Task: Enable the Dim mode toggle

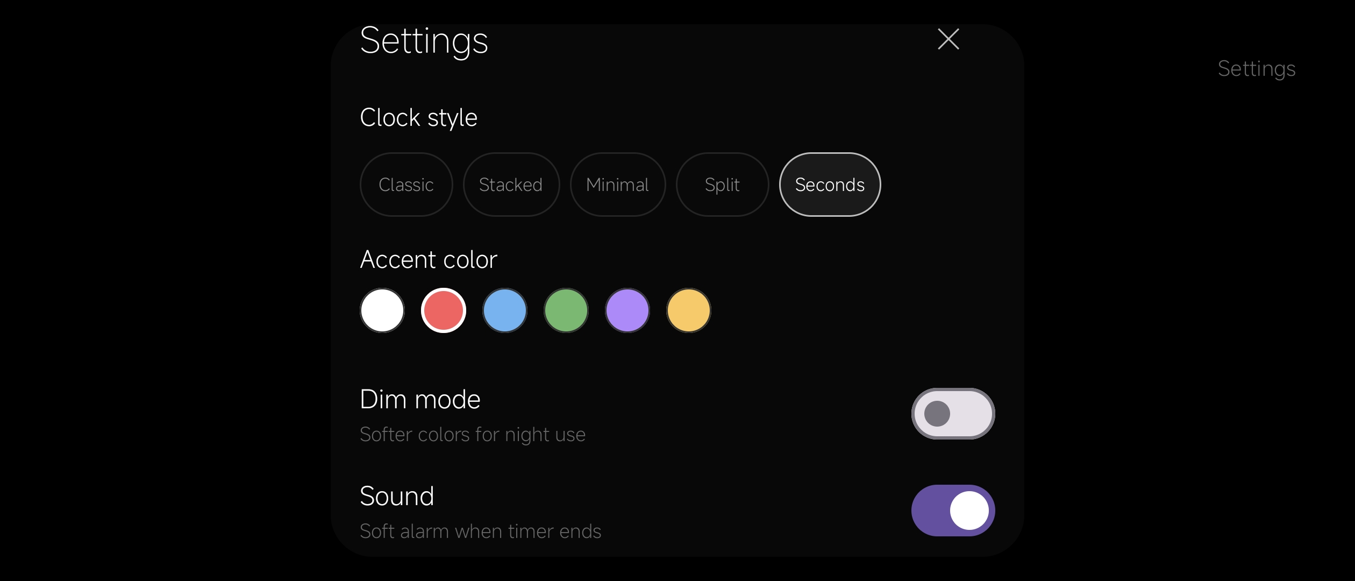Action: (x=953, y=414)
